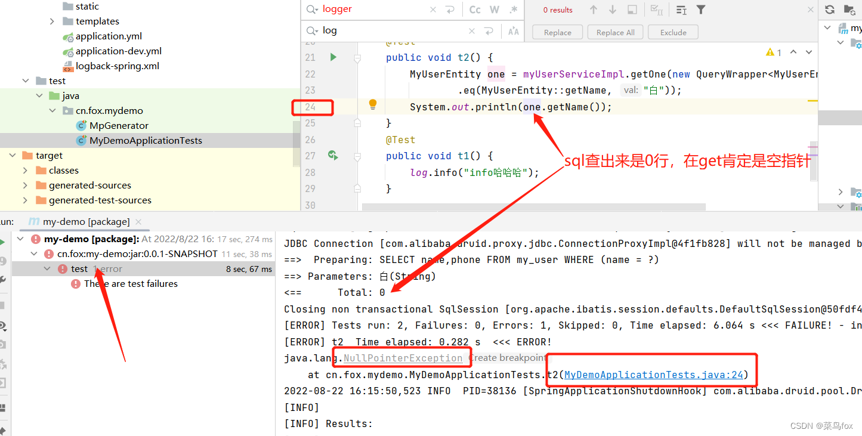862x436 pixels.
Task: Click the Replace All button
Action: point(616,32)
